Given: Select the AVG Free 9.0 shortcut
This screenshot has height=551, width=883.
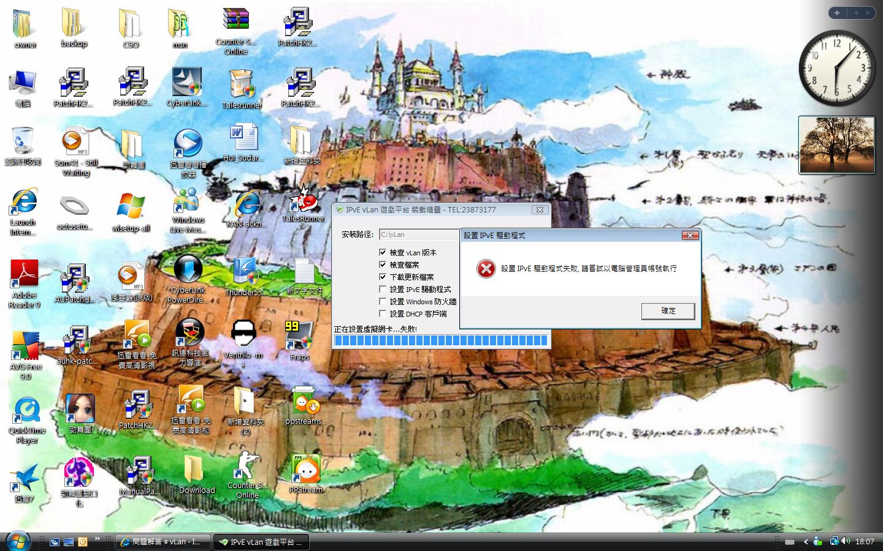Looking at the screenshot, I should pyautogui.click(x=25, y=355).
